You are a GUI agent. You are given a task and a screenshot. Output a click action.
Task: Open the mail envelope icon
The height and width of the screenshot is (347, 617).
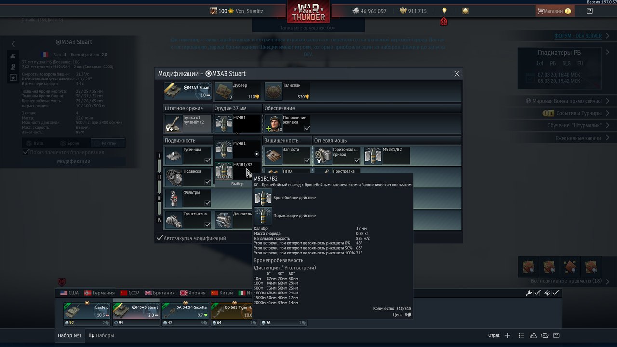556,335
